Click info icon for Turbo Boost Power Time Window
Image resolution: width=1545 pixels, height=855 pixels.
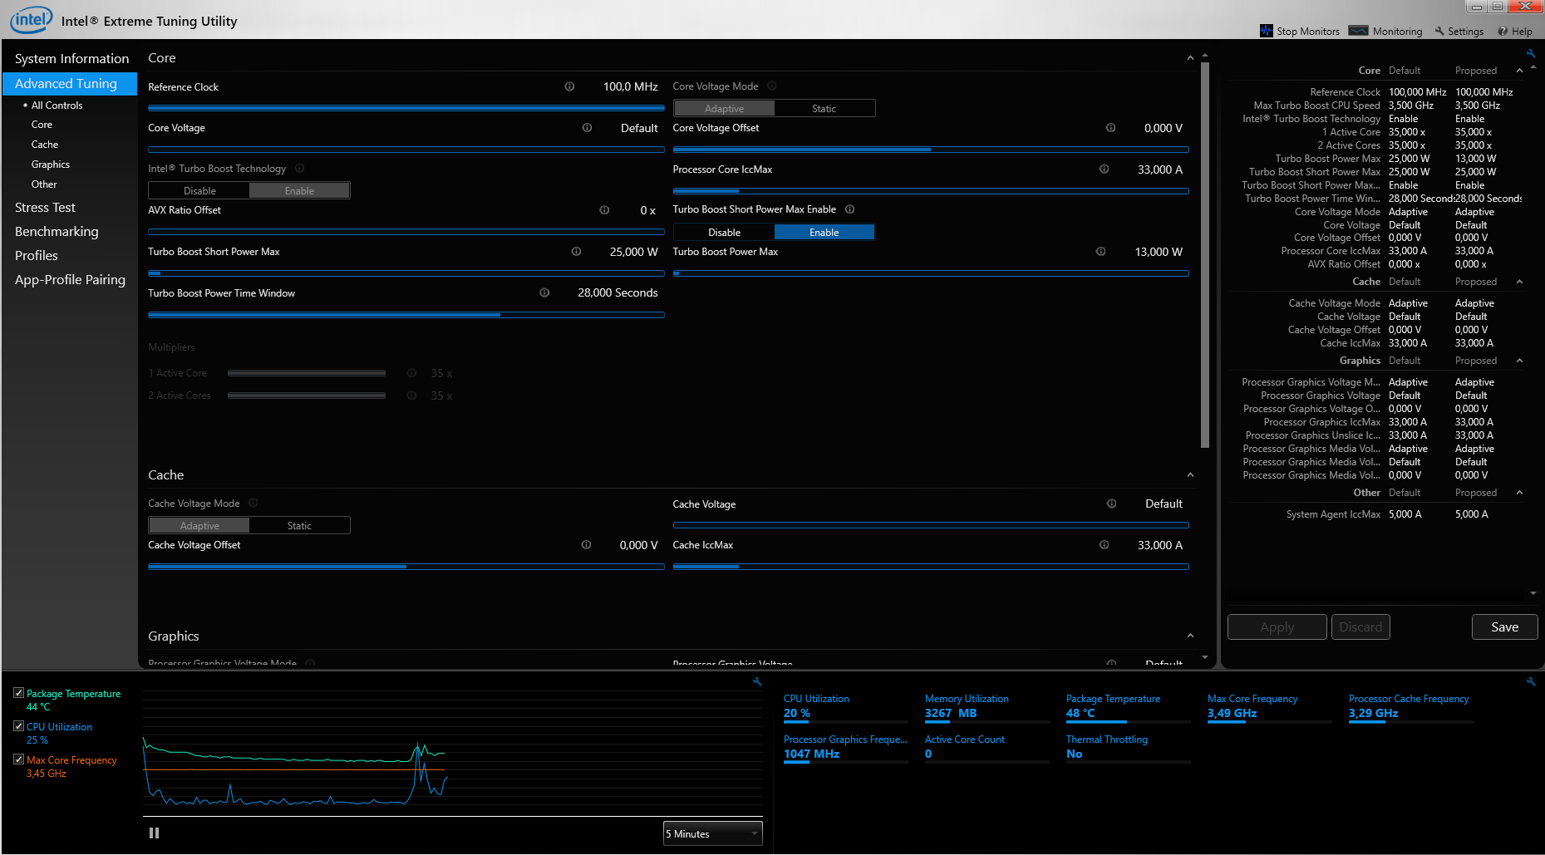[544, 292]
